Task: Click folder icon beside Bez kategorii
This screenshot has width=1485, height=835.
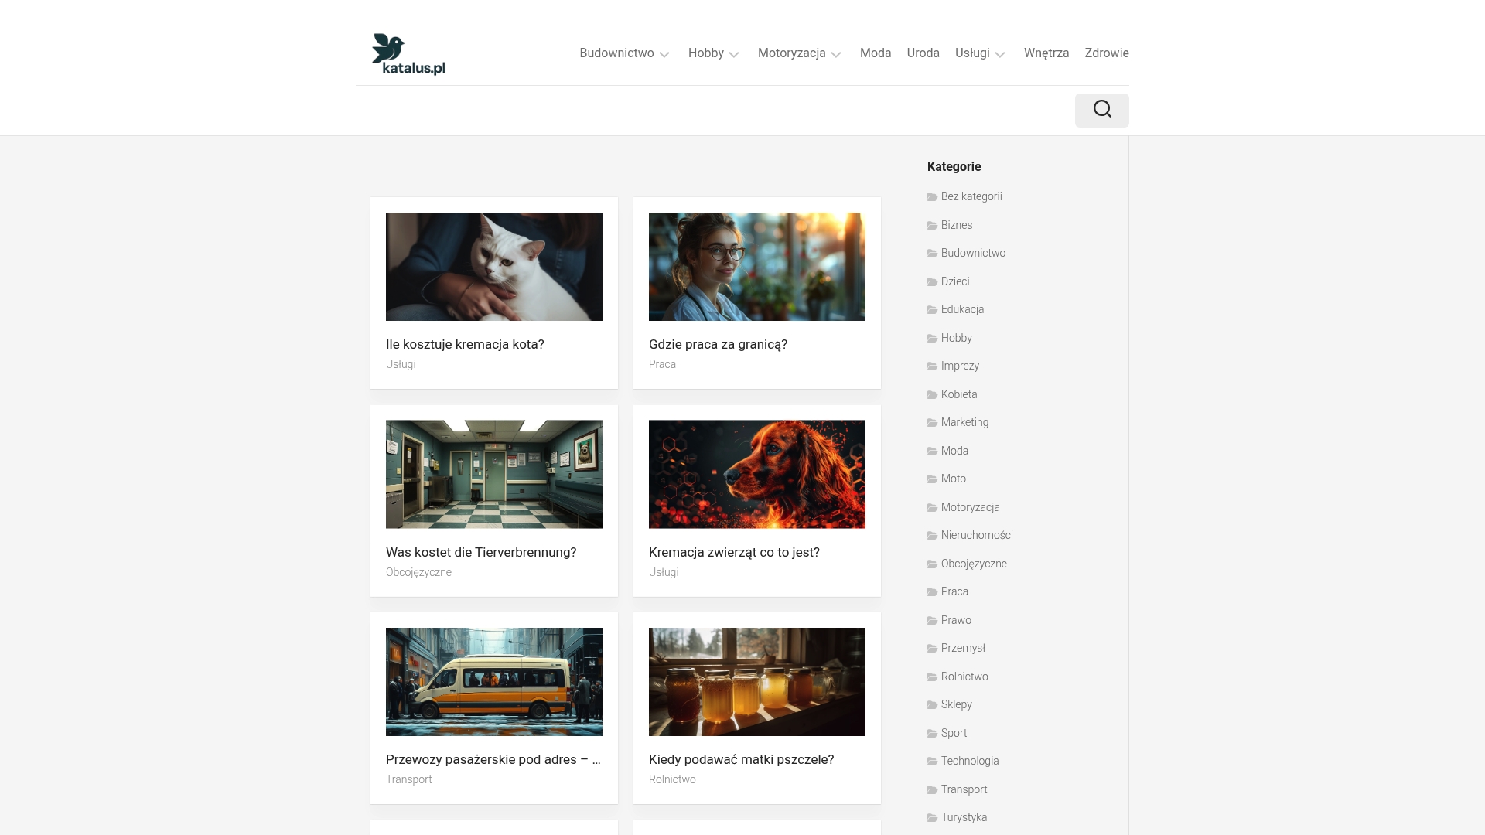Action: pyautogui.click(x=932, y=197)
